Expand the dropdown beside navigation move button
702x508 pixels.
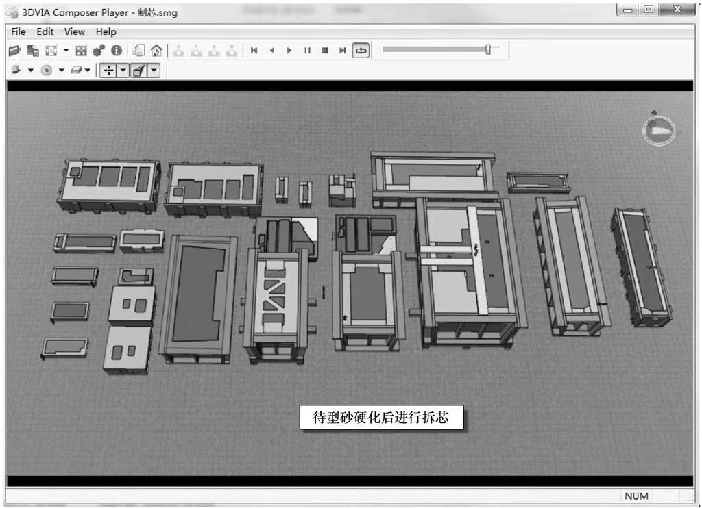123,70
